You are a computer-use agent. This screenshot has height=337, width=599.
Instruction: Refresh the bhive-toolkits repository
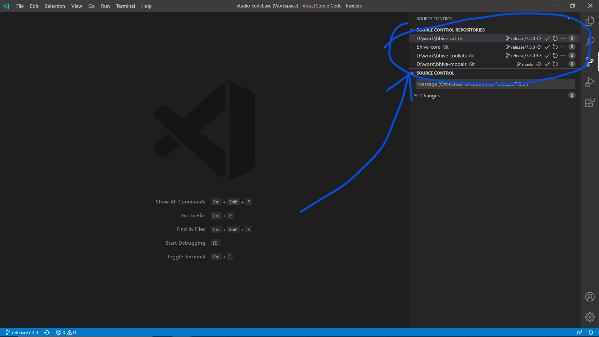[555, 56]
